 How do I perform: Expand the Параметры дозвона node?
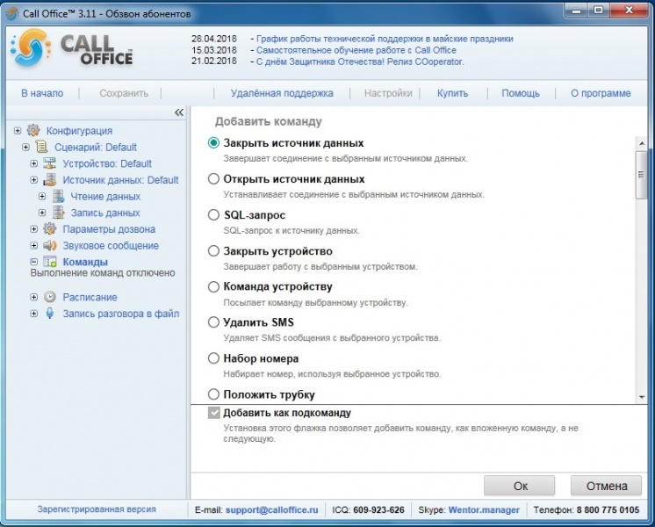point(34,229)
